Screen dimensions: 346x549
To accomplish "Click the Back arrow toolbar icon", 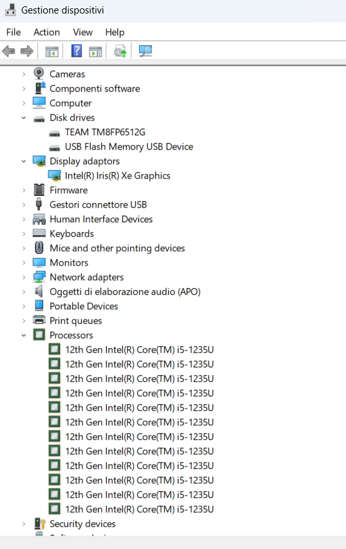I will pos(9,52).
